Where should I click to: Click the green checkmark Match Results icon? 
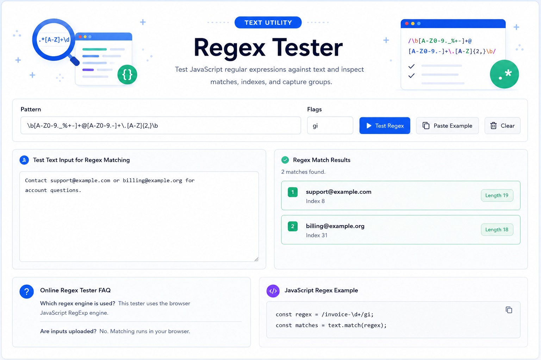[x=285, y=160]
